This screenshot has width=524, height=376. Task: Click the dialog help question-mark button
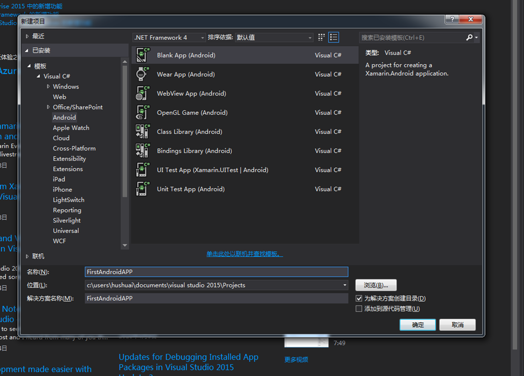point(452,19)
